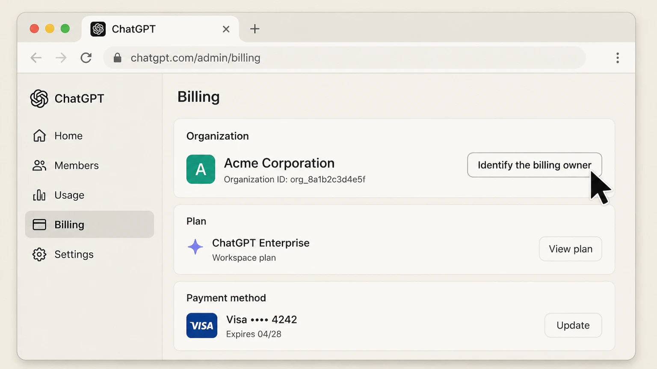Open the Home menu label
Screen dimensions: 657x369
tap(68, 136)
